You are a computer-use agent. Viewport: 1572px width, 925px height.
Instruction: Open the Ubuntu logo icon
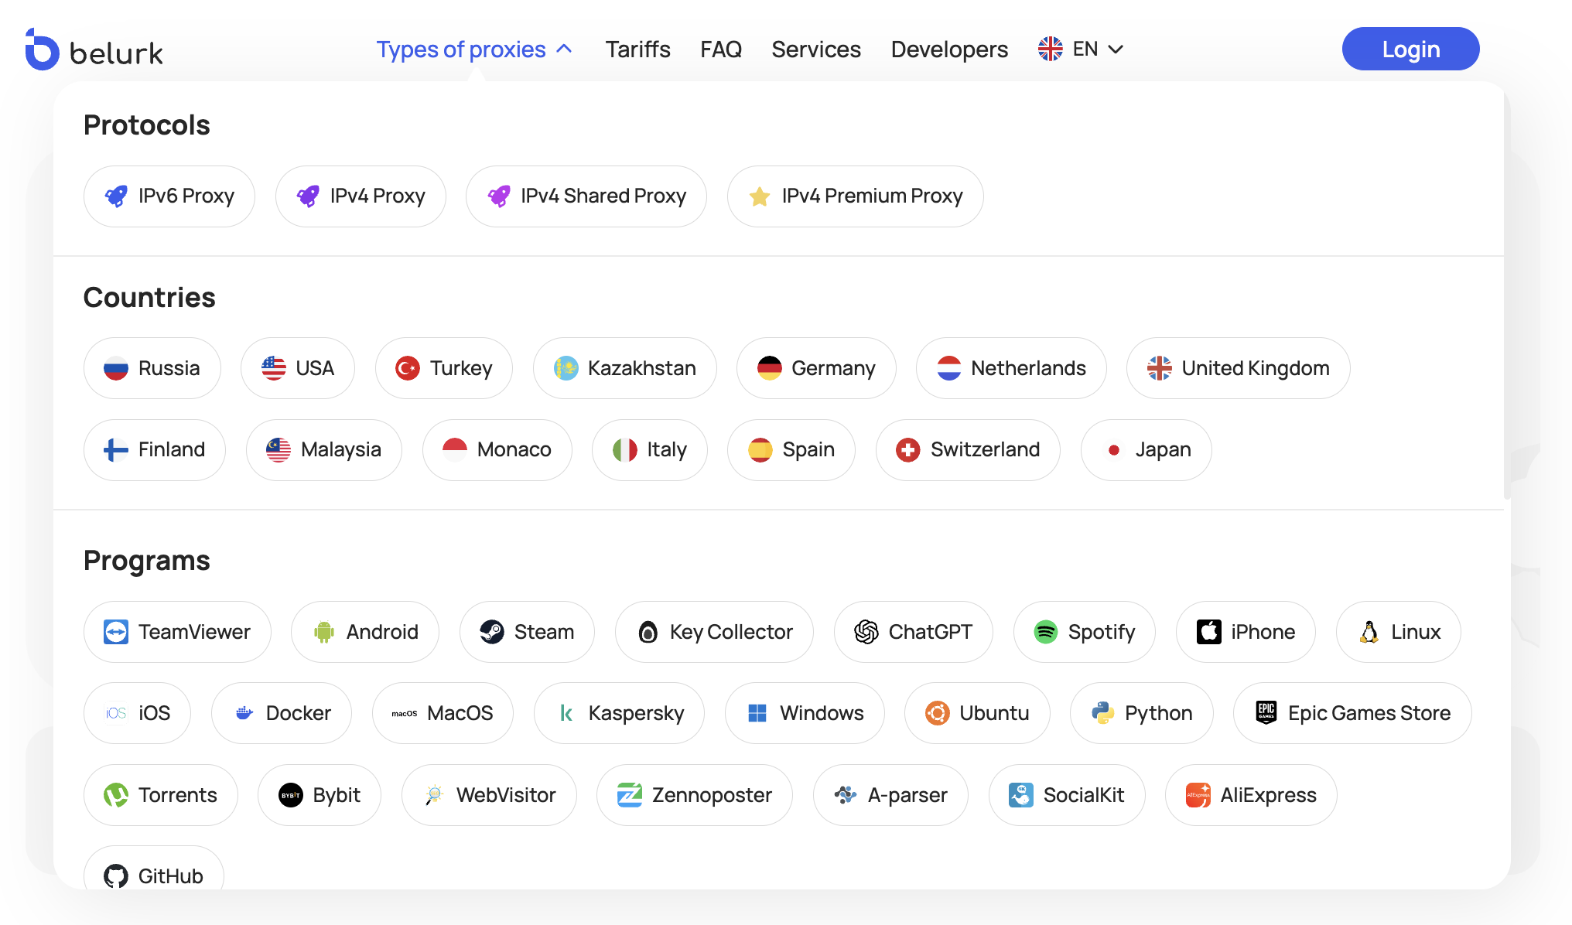click(938, 713)
